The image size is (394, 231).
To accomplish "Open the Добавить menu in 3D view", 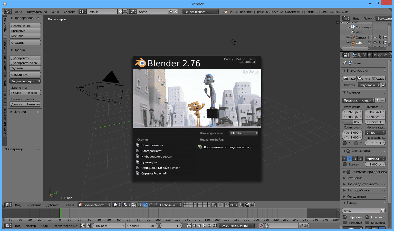I will 53,205.
